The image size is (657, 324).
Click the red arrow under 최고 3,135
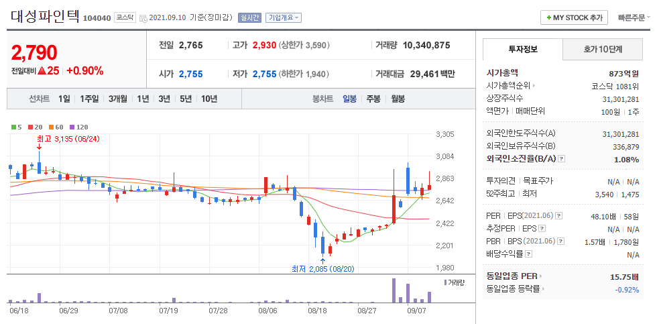pos(39,146)
